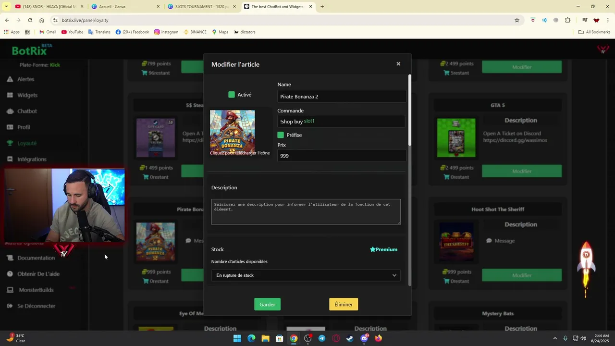Click the Description textarea in the dialog
The height and width of the screenshot is (346, 615).
pos(306,212)
